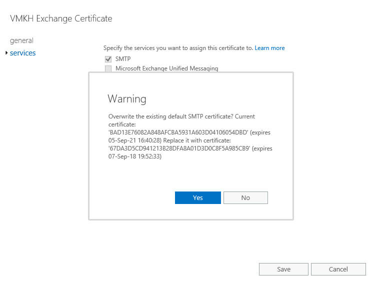Click the arrow marker beside services
382x292 pixels.
[6, 52]
